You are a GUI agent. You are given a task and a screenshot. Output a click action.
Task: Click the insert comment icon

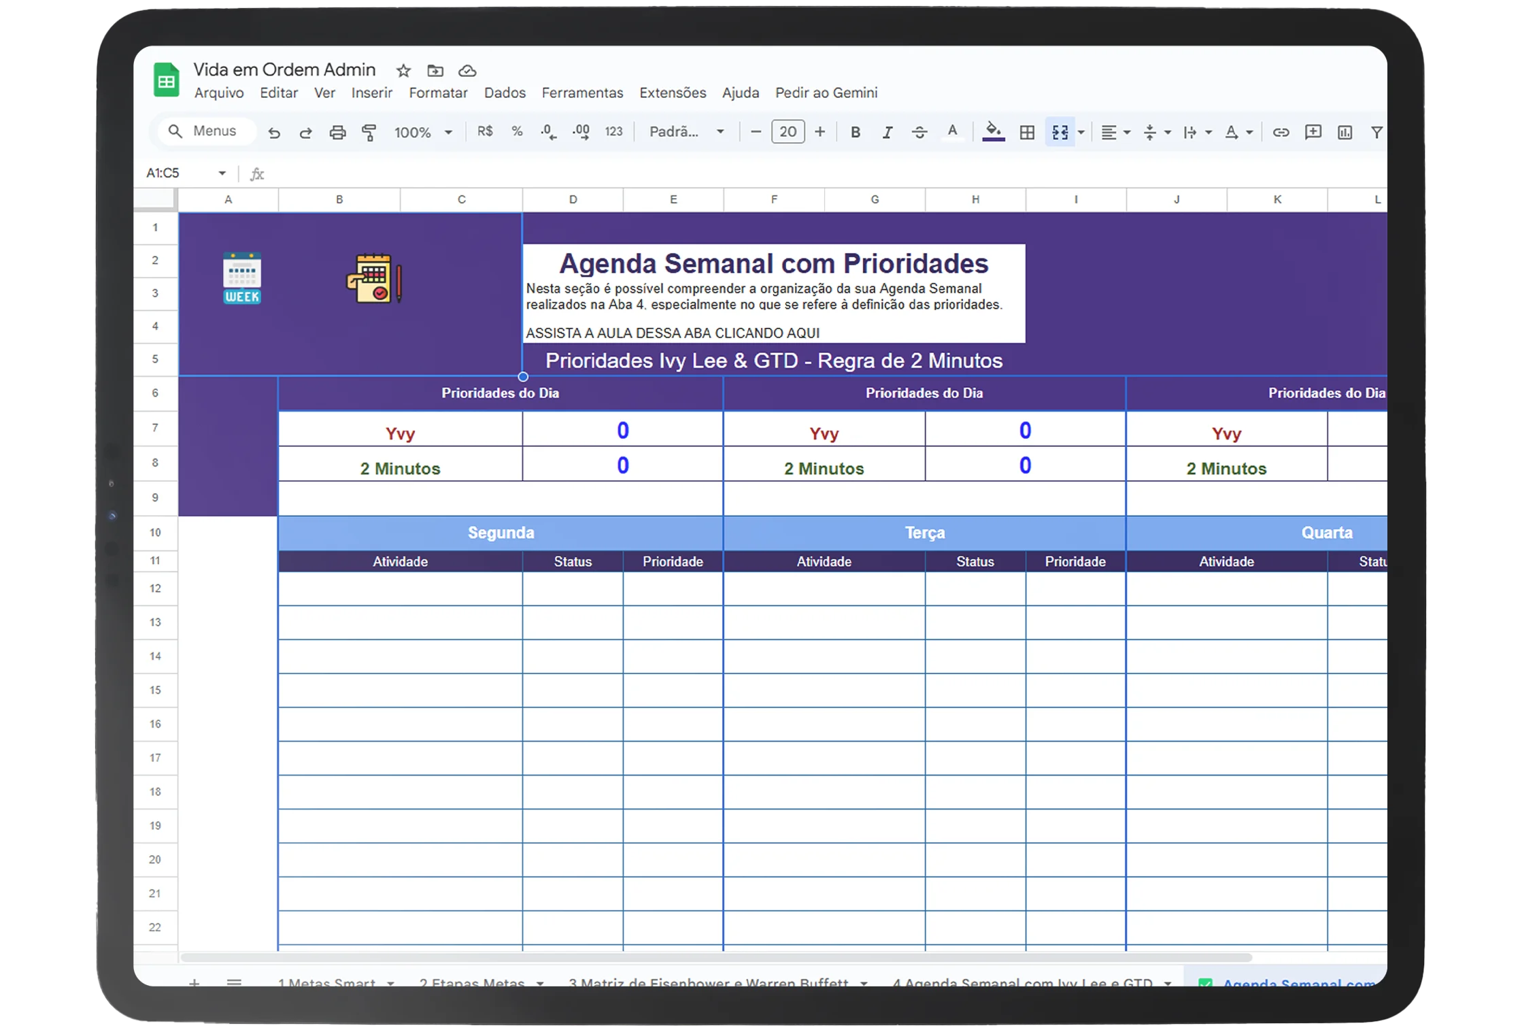pos(1313,133)
